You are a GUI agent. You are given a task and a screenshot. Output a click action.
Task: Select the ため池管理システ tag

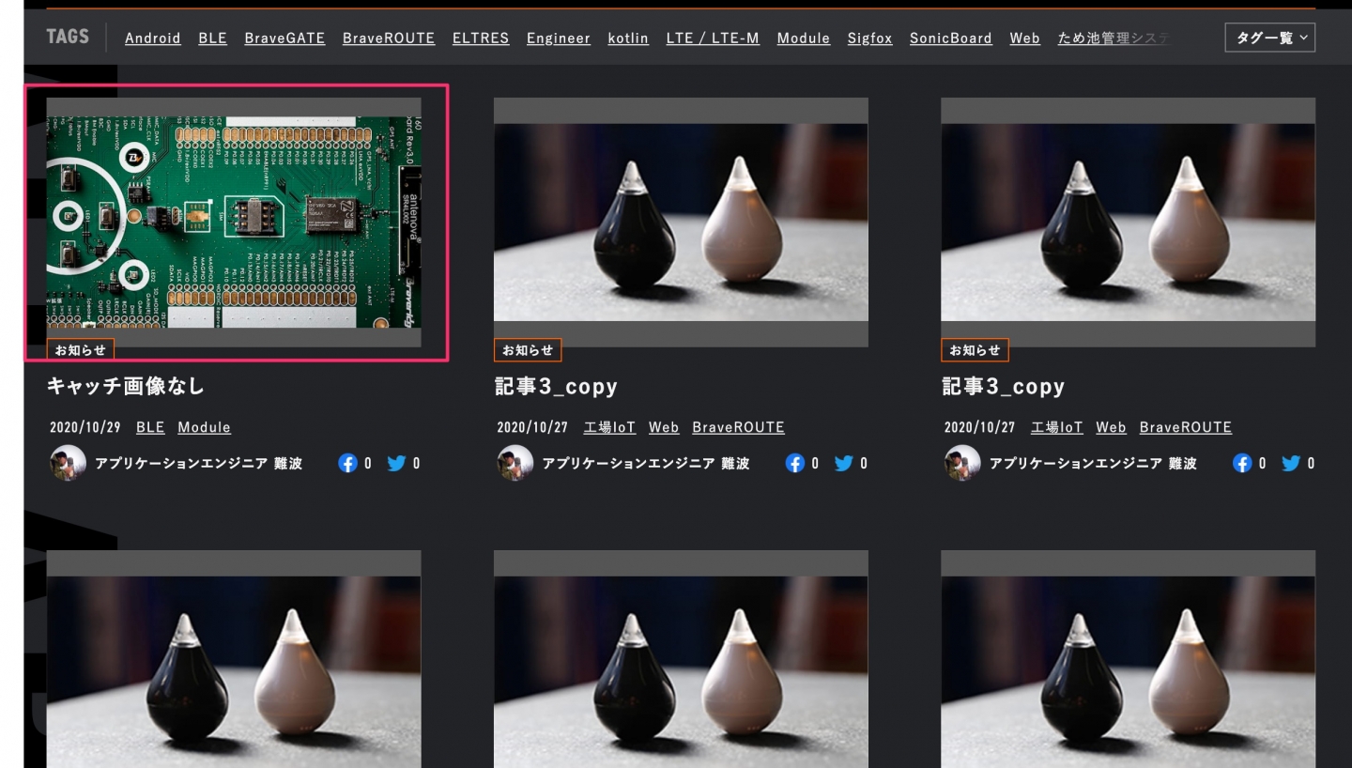pos(1114,38)
